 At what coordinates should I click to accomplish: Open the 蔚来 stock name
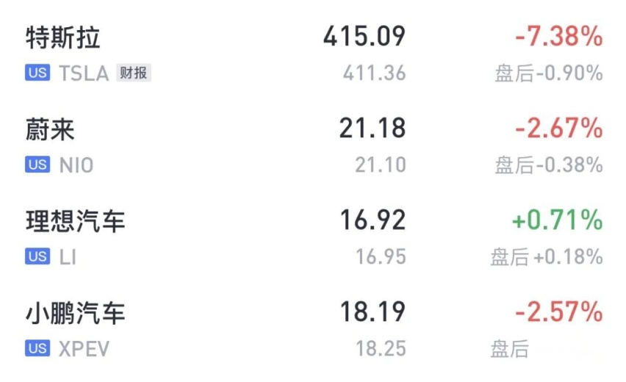pyautogui.click(x=50, y=130)
